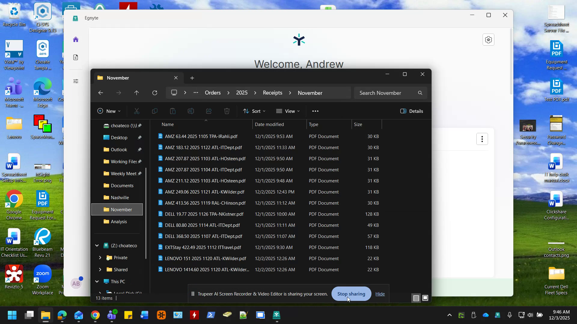The width and height of the screenshot is (577, 324).
Task: Switch to large thumbnails view toggle
Action: point(426,298)
